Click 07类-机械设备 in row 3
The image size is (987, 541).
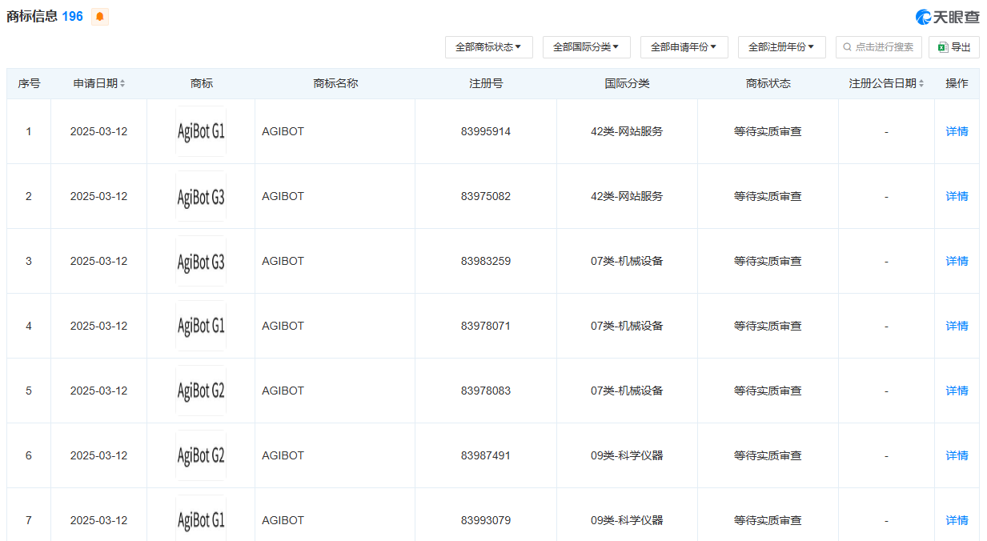pyautogui.click(x=627, y=261)
